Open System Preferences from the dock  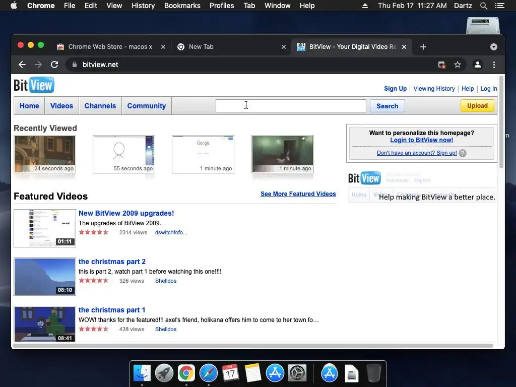297,373
